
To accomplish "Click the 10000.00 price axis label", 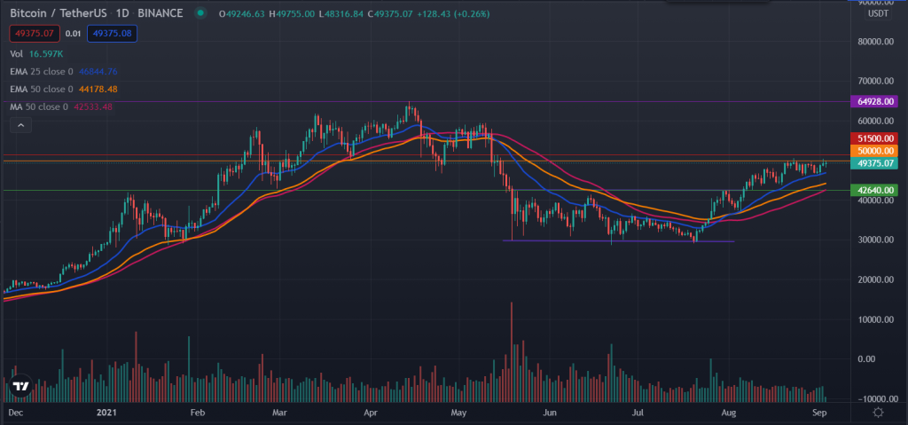I will coord(875,319).
